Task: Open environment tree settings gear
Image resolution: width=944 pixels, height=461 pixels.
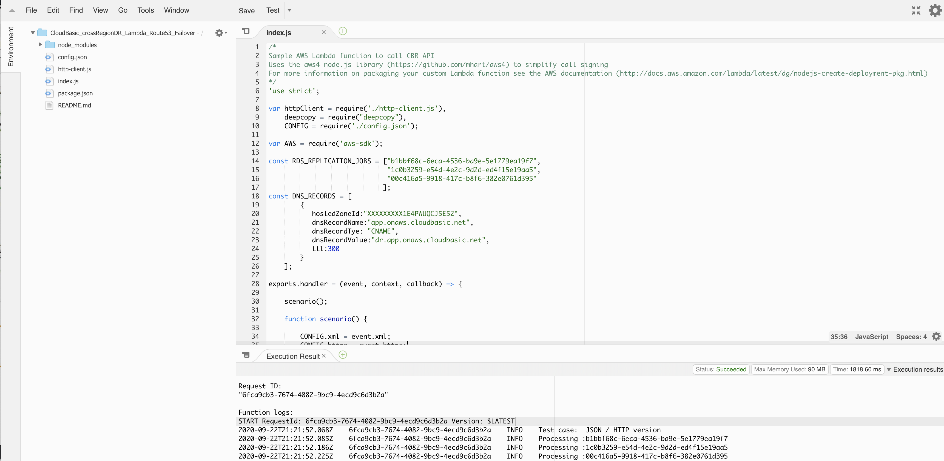Action: pos(221,33)
